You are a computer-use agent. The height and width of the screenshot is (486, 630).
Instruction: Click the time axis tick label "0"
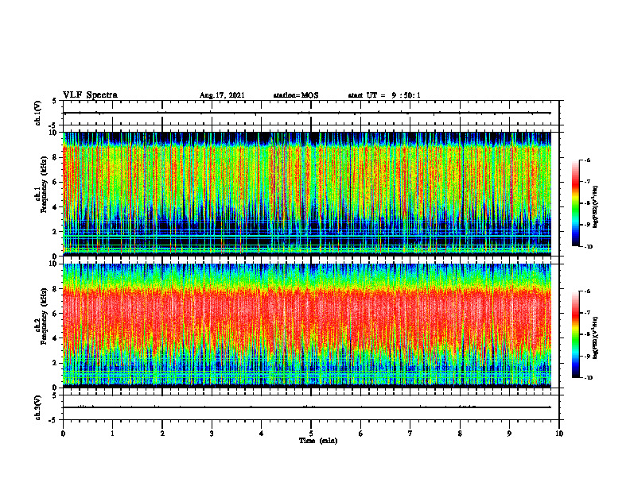pyautogui.click(x=63, y=434)
